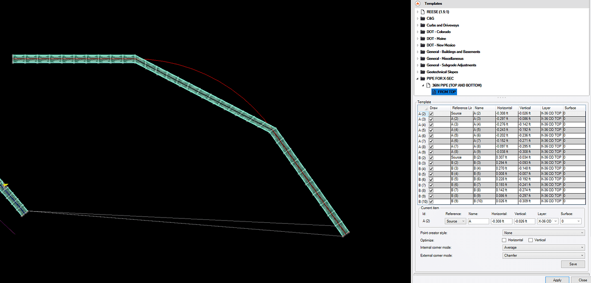Image resolution: width=591 pixels, height=283 pixels.
Task: Collapse 36IN PIPE (TOP AND BOTTOM) node
Action: (423, 85)
